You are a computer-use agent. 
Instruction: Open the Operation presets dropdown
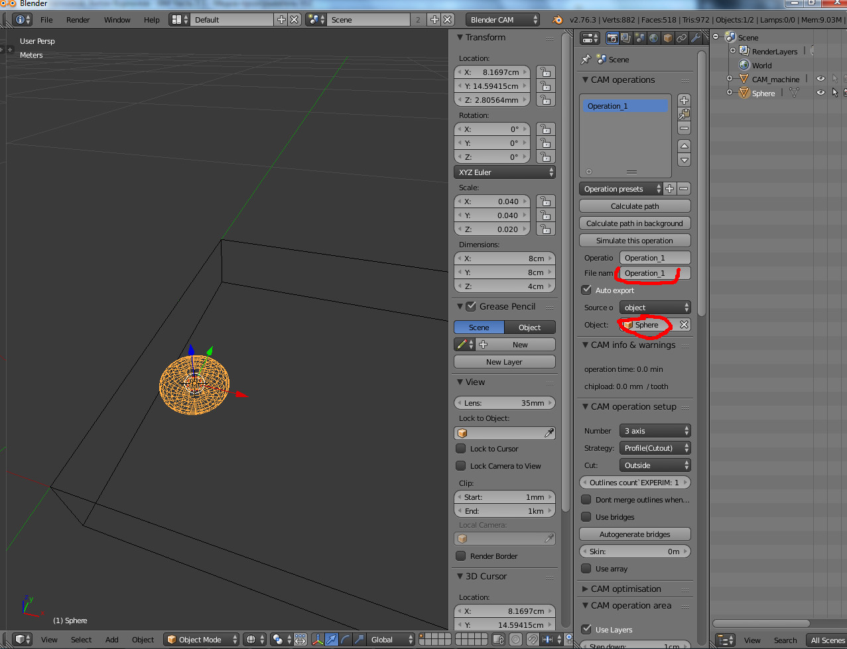tap(621, 189)
